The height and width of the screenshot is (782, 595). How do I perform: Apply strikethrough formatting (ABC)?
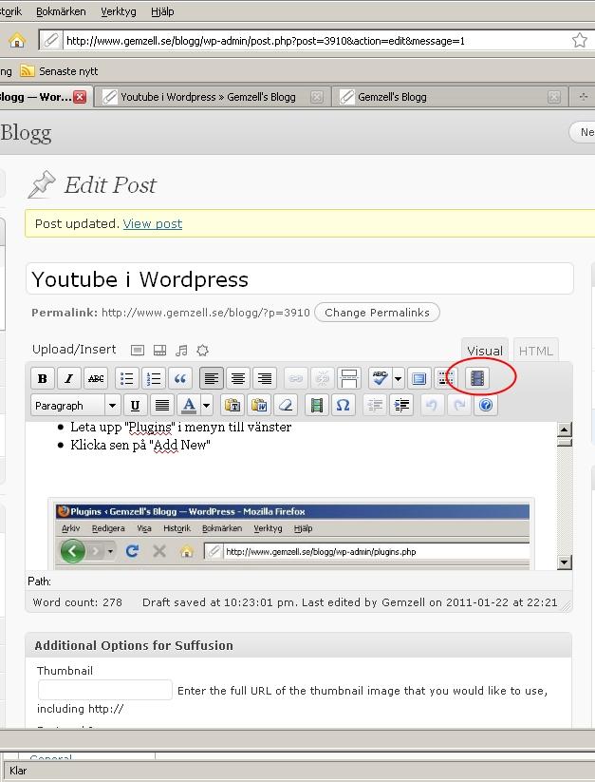pyautogui.click(x=96, y=378)
